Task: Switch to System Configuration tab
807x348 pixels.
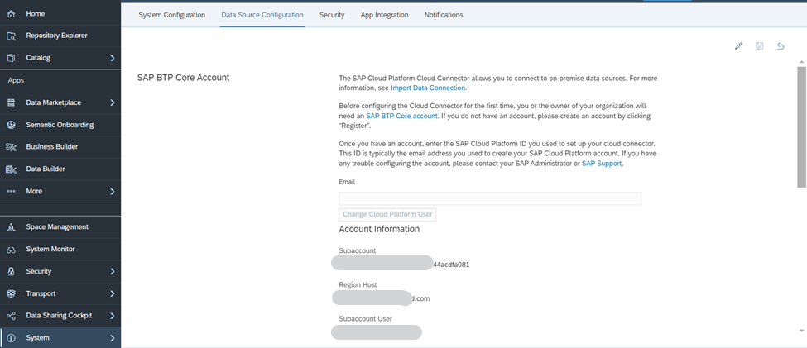Action: click(172, 15)
